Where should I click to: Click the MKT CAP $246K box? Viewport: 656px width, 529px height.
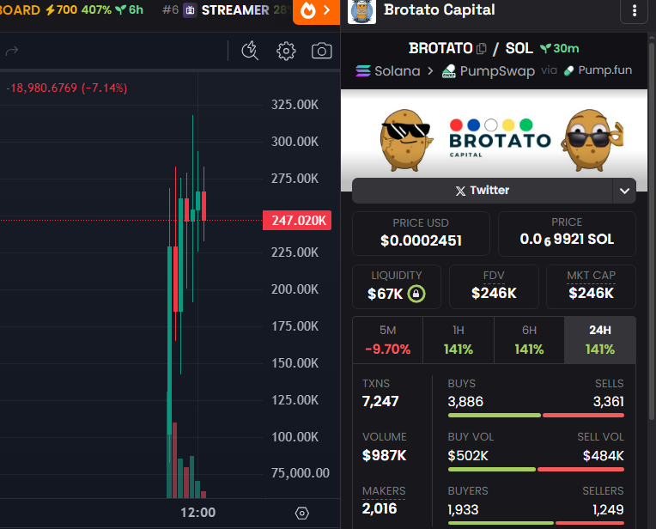pyautogui.click(x=591, y=287)
